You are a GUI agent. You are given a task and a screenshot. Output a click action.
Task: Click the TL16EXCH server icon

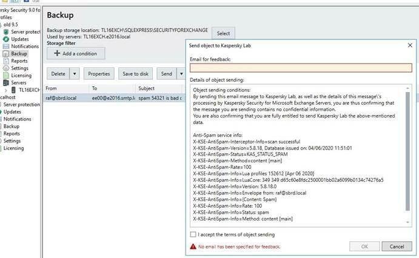click(x=13, y=90)
